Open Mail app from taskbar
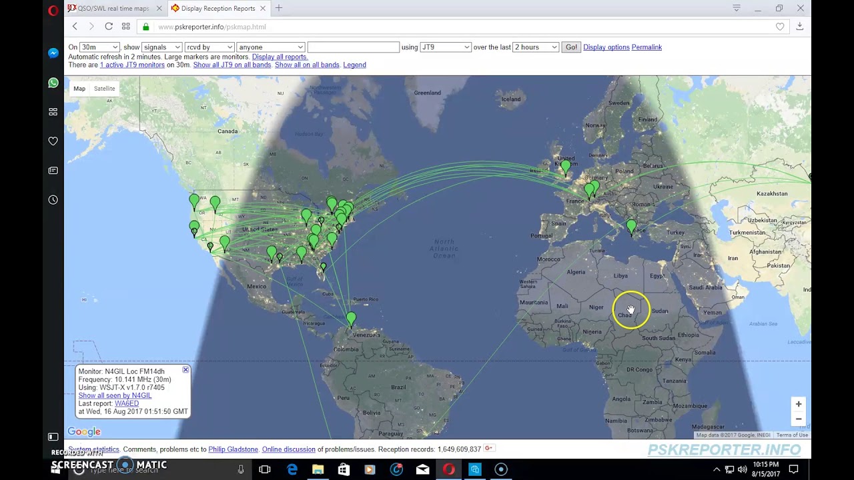The height and width of the screenshot is (480, 854). click(422, 469)
